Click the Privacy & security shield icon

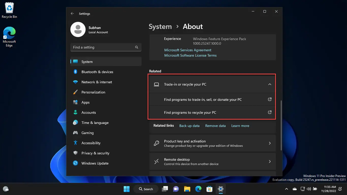pyautogui.click(x=75, y=153)
